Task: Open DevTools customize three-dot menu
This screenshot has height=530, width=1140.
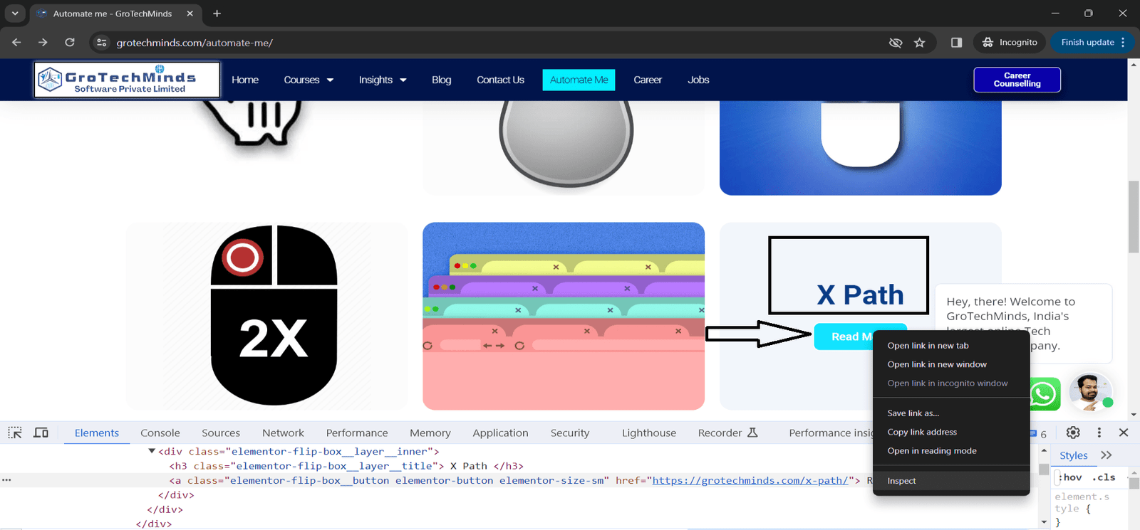Action: coord(1099,433)
